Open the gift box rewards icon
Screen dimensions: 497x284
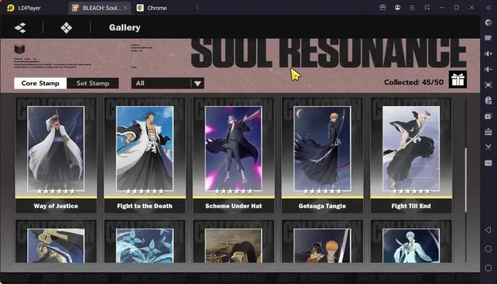(458, 79)
